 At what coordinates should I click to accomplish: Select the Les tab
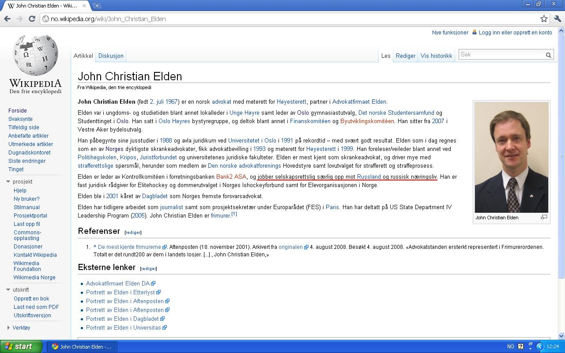(x=386, y=56)
